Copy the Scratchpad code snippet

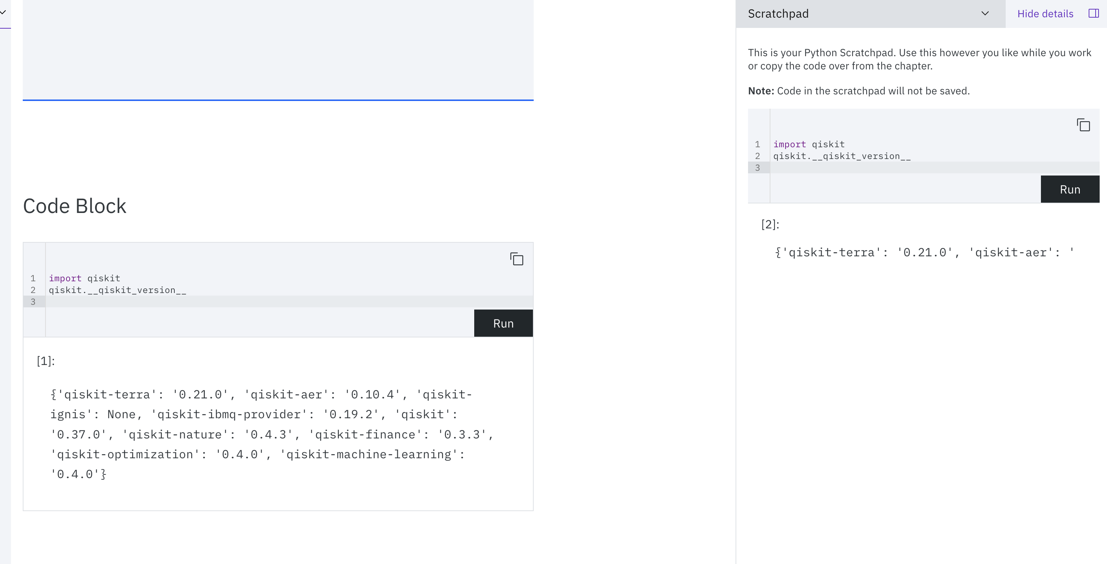point(1084,125)
